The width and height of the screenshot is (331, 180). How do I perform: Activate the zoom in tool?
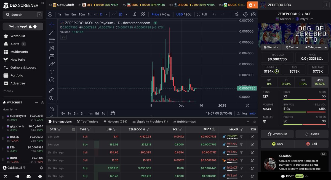point(52,98)
